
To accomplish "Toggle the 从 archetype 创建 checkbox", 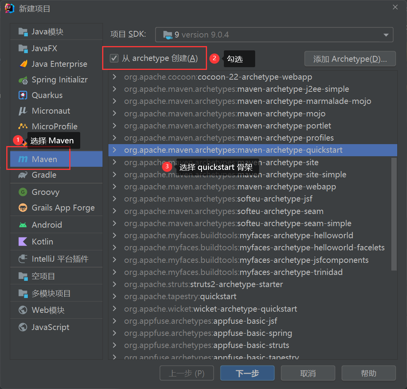I will coord(114,58).
